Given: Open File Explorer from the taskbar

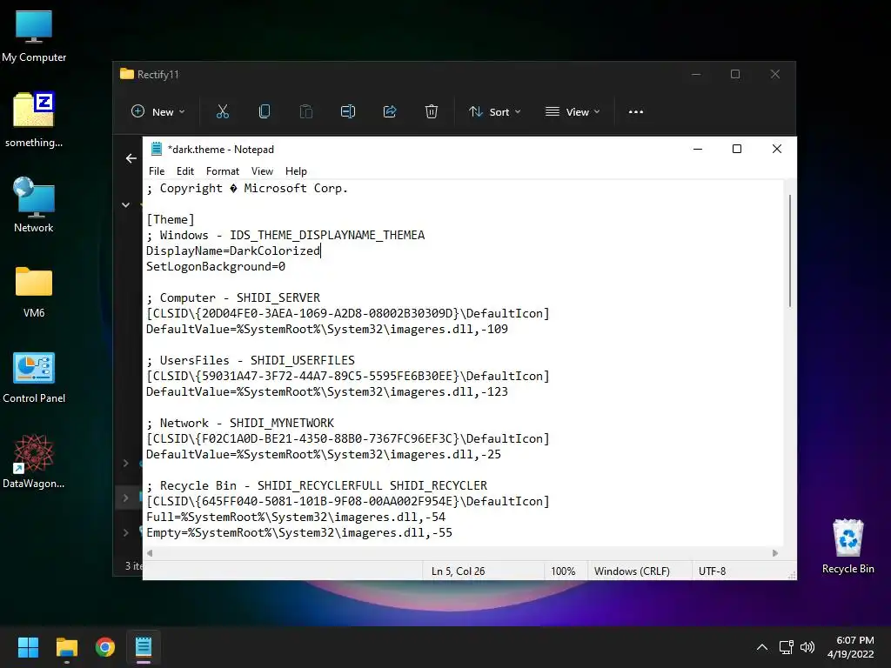Looking at the screenshot, I should pyautogui.click(x=66, y=647).
